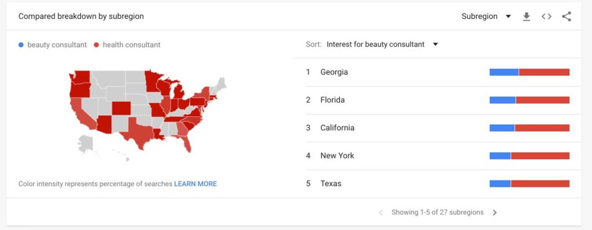Screen dimensions: 592x230
Task: Select New York row
Action: (443, 156)
